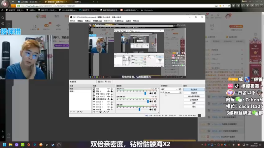The image size is (264, 148).
Task: Open source 滤镜 filters button
Action: [108, 82]
